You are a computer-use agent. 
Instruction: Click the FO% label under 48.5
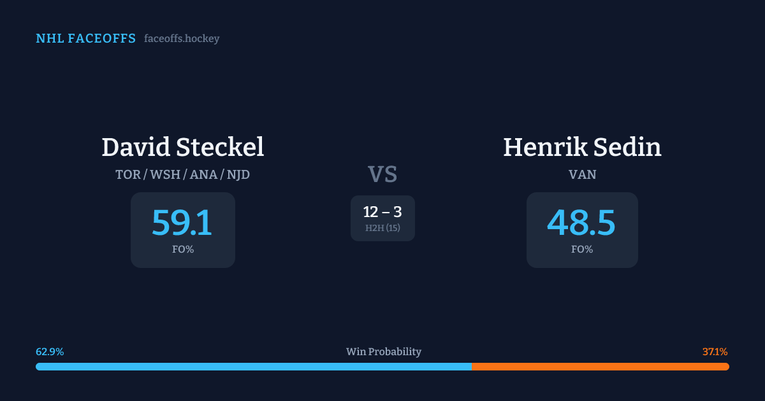coord(582,250)
